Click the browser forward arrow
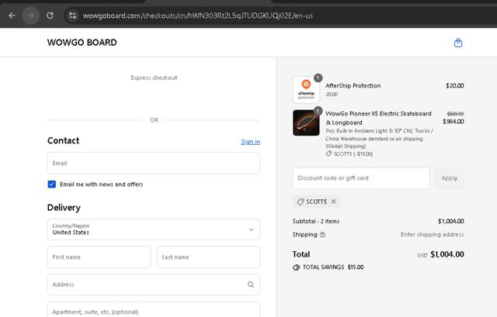 tap(31, 16)
